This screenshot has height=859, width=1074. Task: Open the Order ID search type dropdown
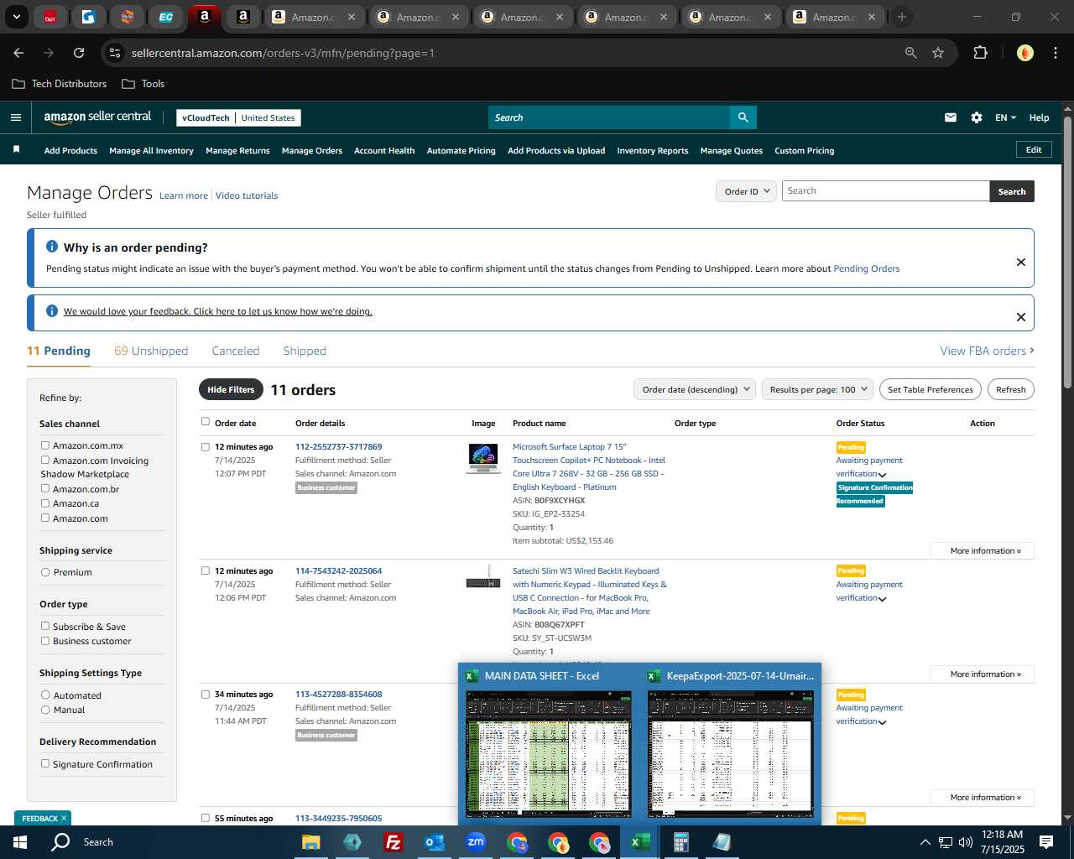coord(746,191)
